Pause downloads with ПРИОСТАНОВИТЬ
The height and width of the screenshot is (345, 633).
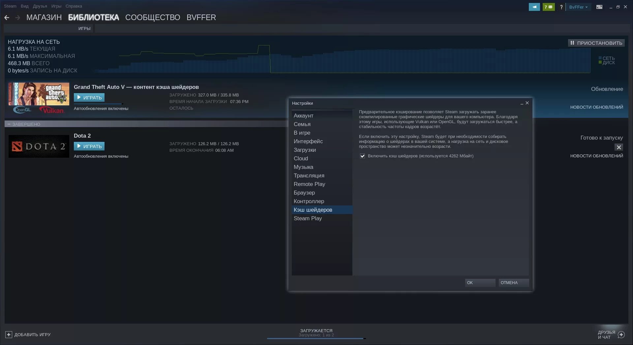click(x=596, y=43)
